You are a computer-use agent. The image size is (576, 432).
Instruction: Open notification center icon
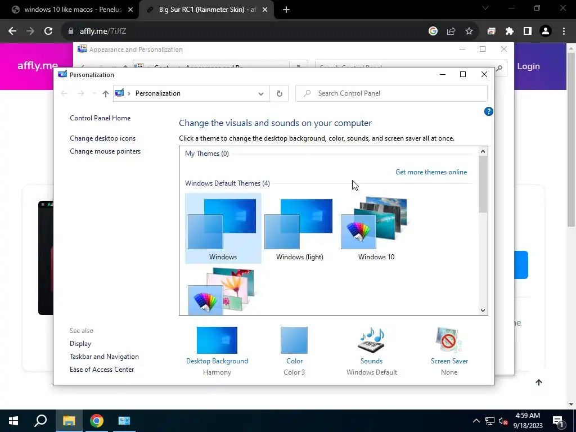558,421
